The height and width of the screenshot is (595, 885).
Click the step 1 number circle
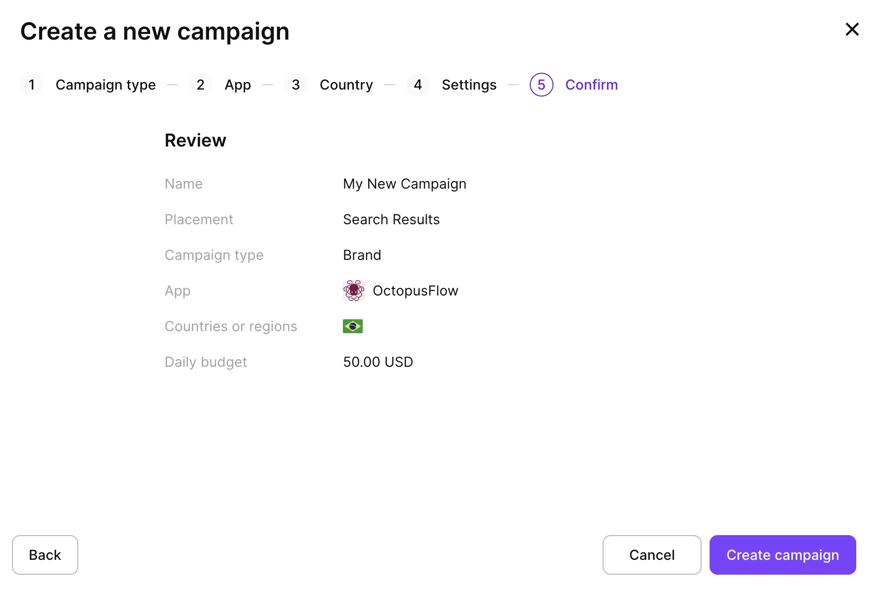[32, 85]
